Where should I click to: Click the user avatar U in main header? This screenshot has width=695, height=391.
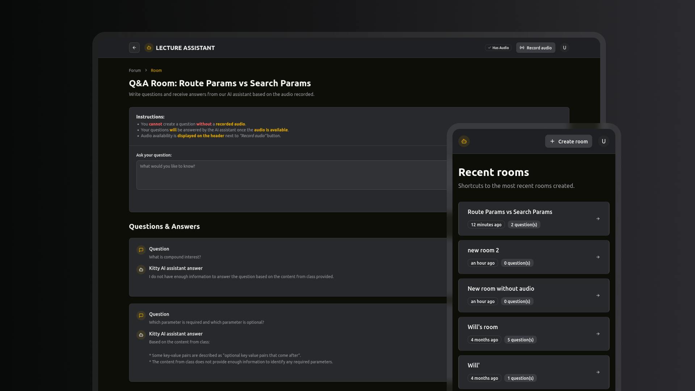[564, 48]
